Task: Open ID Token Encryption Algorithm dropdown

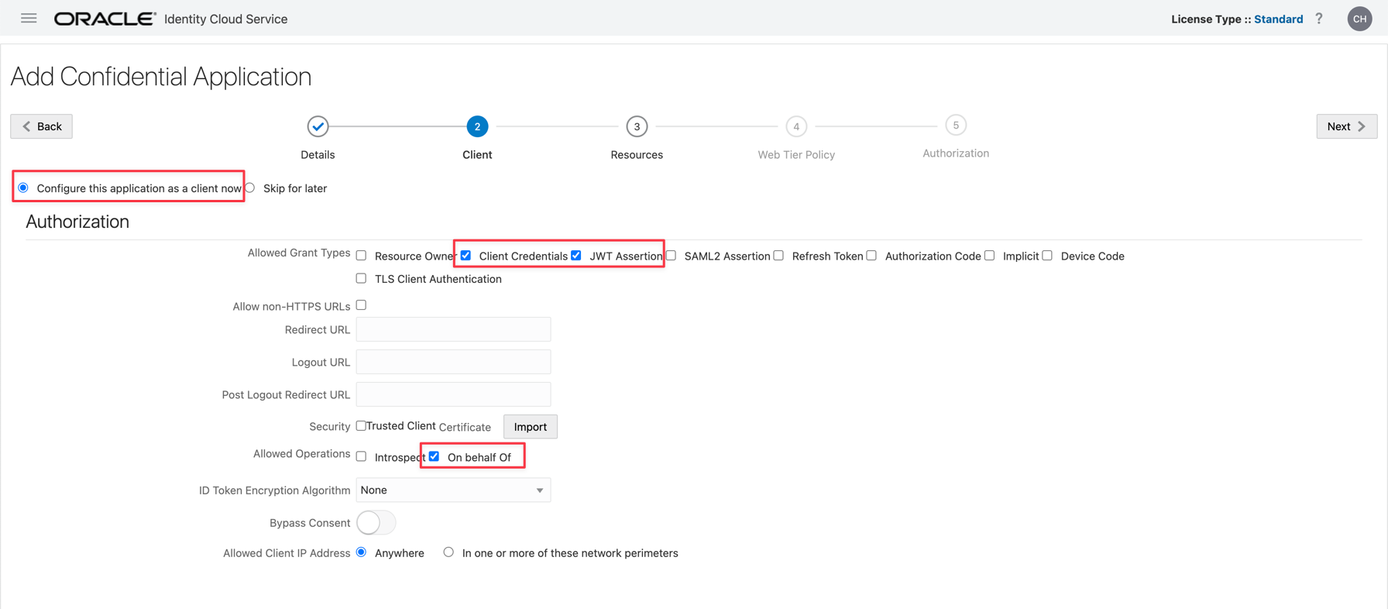Action: coord(453,490)
